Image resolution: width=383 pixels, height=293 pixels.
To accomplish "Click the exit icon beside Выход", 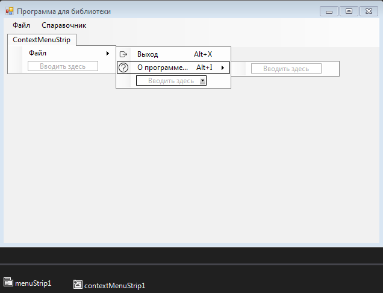I will 123,54.
